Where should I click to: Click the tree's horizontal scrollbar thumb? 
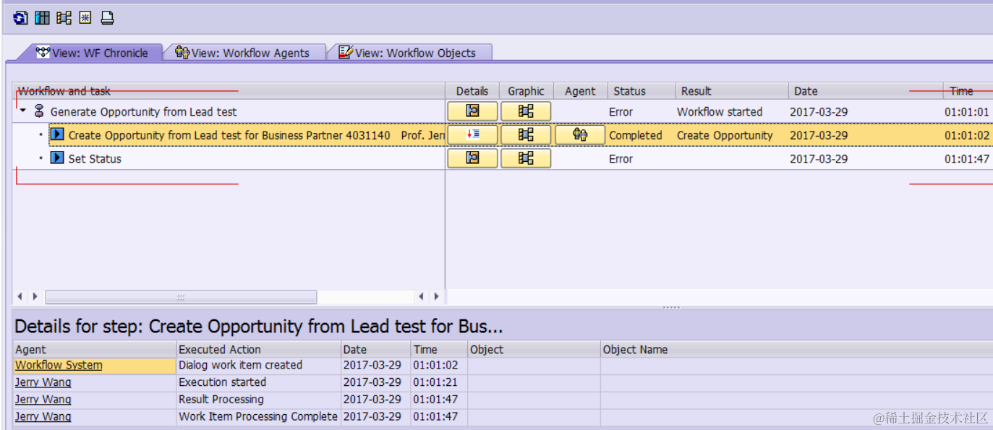point(181,297)
